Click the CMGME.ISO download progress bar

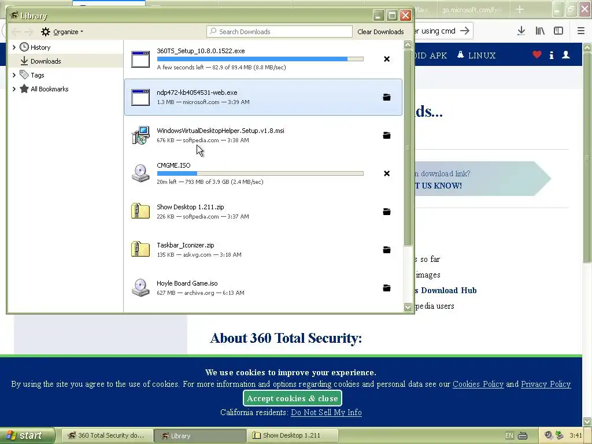260,173
